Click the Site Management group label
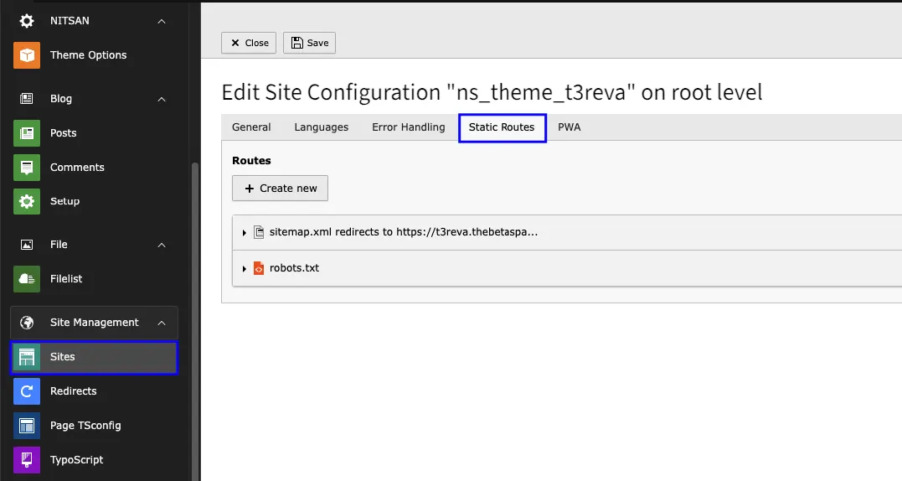Image resolution: width=902 pixels, height=481 pixels. pos(95,322)
